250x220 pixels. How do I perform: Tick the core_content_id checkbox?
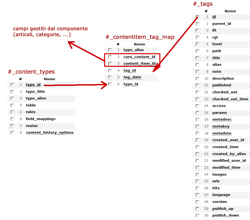(110, 57)
